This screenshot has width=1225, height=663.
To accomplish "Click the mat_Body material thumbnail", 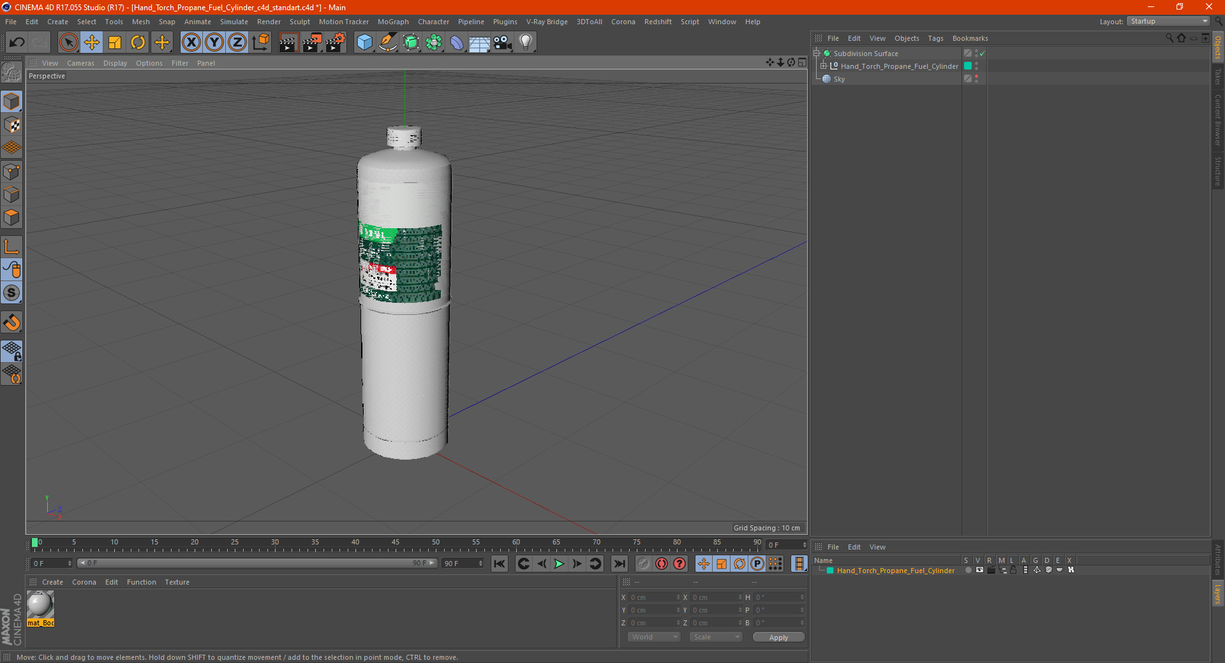I will [40, 604].
